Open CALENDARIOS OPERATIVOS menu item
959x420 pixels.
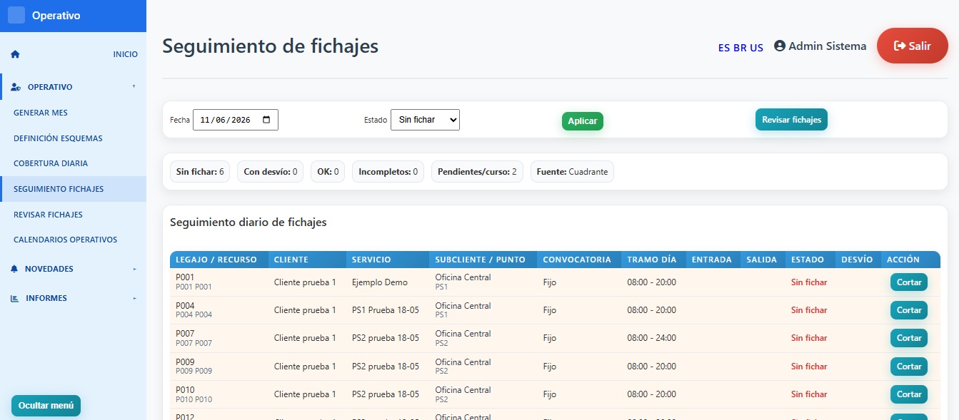73,240
